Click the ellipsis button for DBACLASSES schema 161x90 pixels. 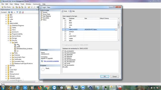pos(116,29)
